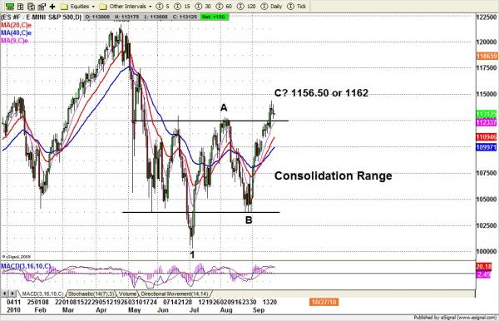499x321 pixels.
Task: Switch to 120-minute interval
Action: [x=246, y=7]
